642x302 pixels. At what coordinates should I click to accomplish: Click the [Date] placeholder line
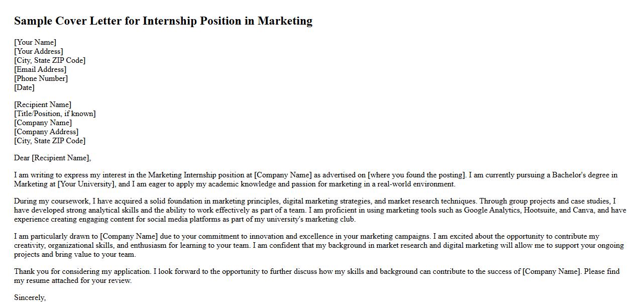tap(24, 87)
